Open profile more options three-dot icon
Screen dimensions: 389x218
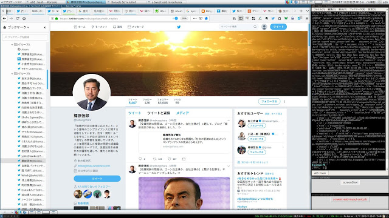click(x=284, y=102)
